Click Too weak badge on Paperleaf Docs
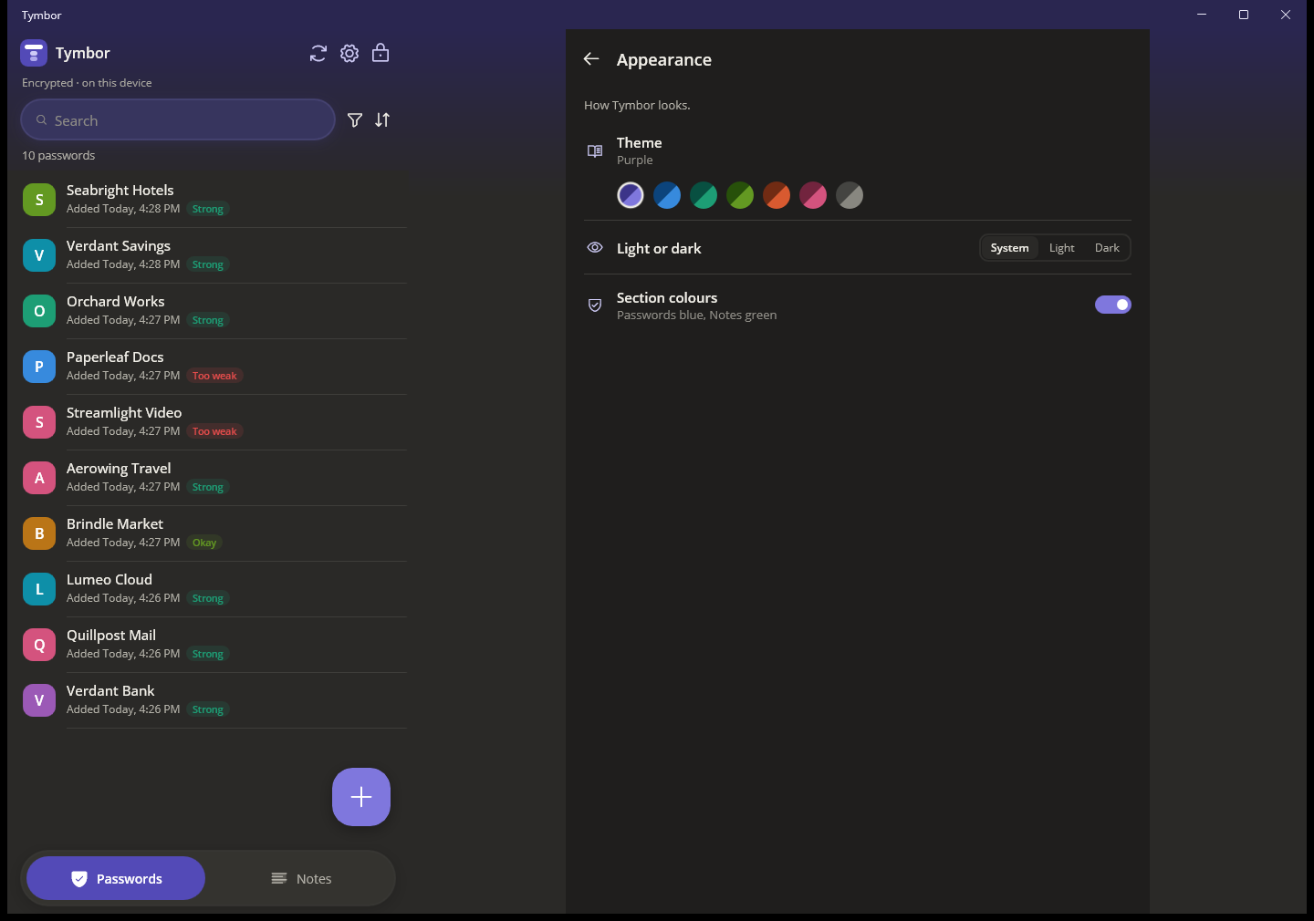Screen dimensions: 1314x921 pyautogui.click(x=214, y=376)
